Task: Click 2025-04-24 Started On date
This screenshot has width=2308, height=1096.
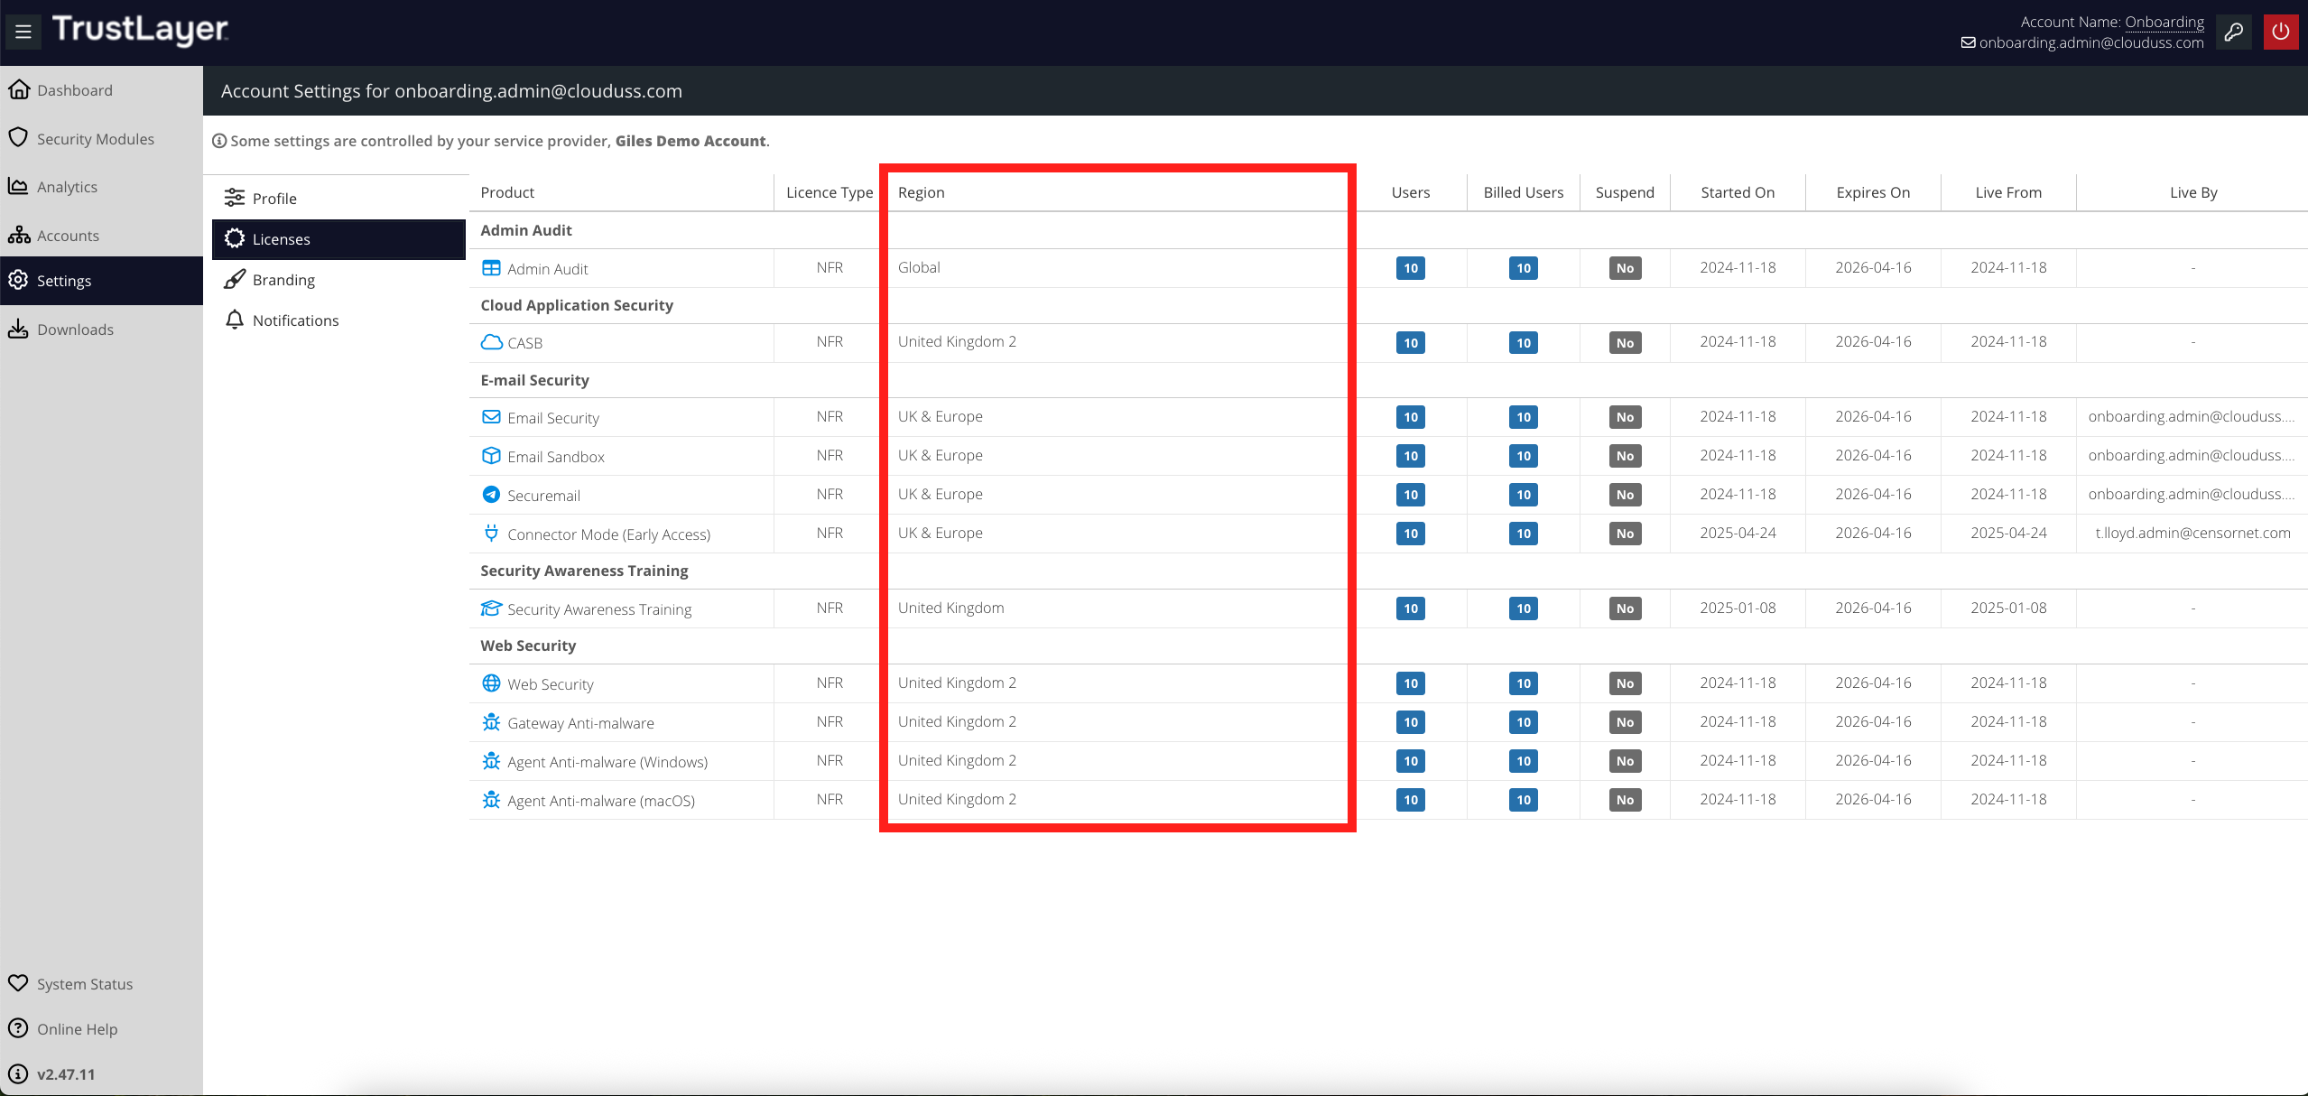Action: (x=1738, y=533)
